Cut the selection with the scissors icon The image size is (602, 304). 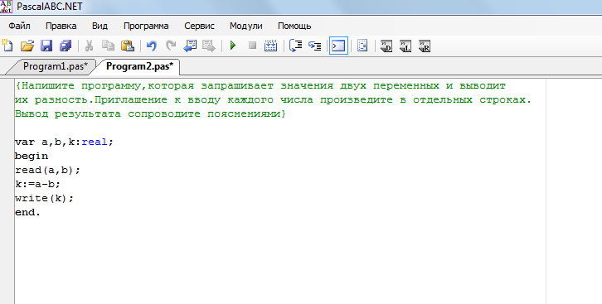[x=89, y=46]
